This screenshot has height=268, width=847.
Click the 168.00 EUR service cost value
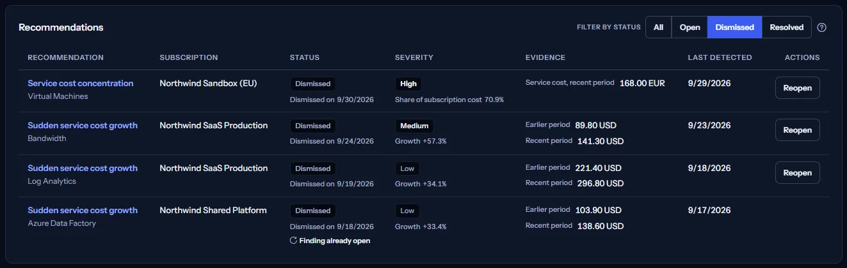pos(642,84)
